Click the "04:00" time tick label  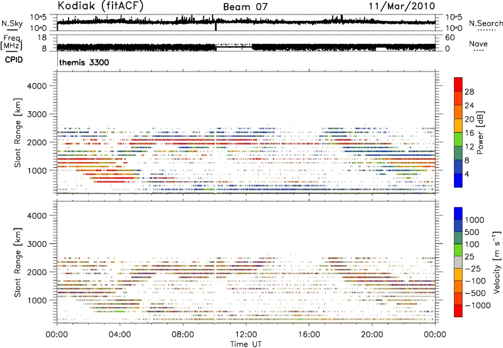[119, 335]
